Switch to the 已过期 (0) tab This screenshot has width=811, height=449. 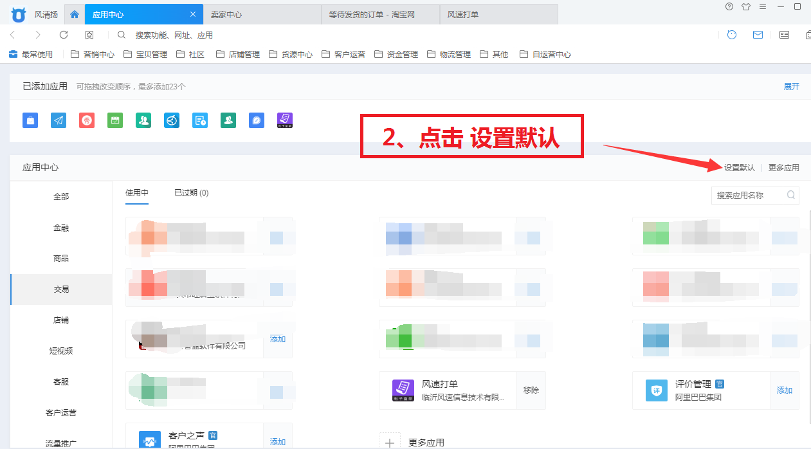click(x=191, y=193)
